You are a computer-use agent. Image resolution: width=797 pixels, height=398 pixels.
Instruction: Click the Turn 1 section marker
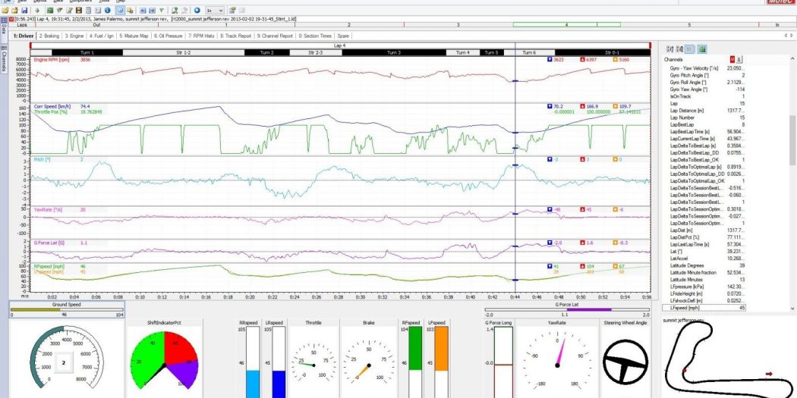(x=87, y=52)
